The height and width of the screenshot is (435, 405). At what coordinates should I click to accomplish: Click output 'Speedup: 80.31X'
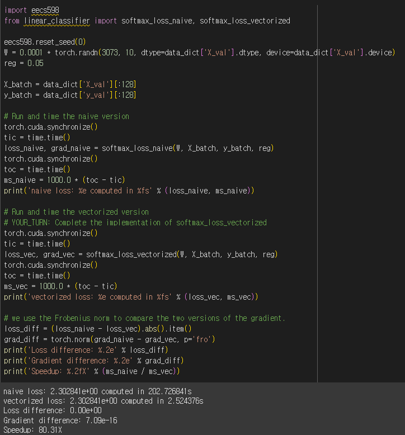(x=32, y=431)
